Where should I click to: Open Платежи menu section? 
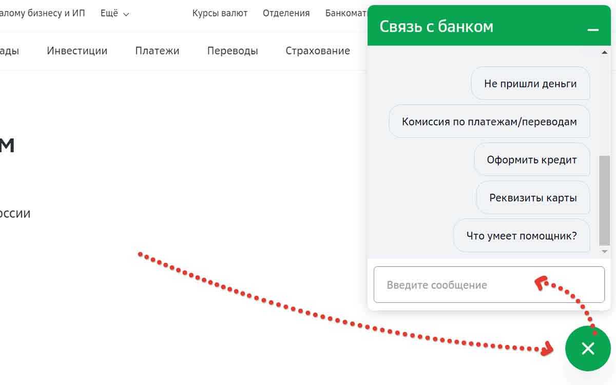pyautogui.click(x=157, y=51)
